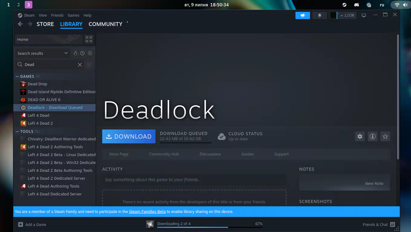Switch to the STORE tab
This screenshot has width=411, height=232.
click(x=45, y=24)
